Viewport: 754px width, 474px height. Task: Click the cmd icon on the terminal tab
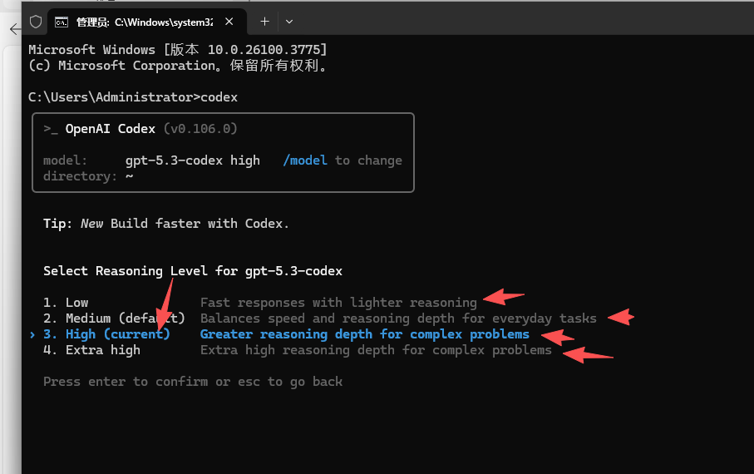click(x=62, y=22)
